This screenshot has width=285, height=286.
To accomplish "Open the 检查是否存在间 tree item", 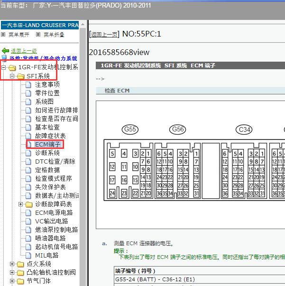I will (56, 119).
